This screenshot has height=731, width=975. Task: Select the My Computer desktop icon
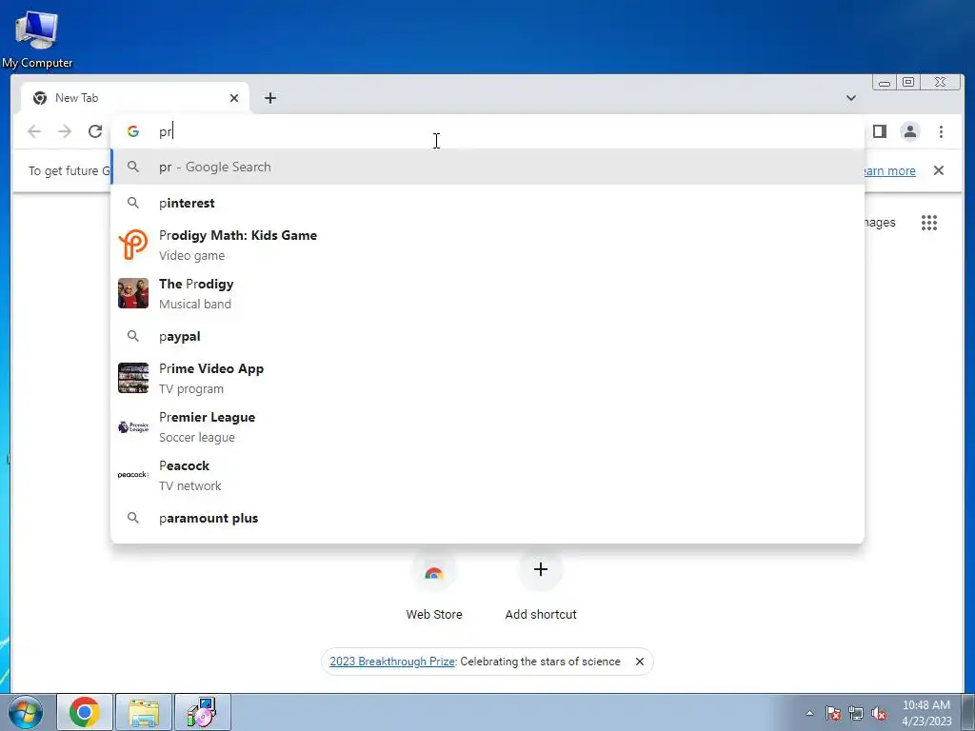37,39
